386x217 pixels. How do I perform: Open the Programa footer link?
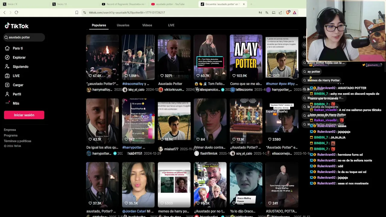(11, 136)
